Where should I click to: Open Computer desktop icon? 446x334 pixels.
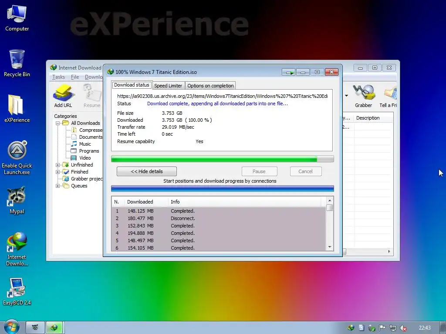pyautogui.click(x=17, y=18)
